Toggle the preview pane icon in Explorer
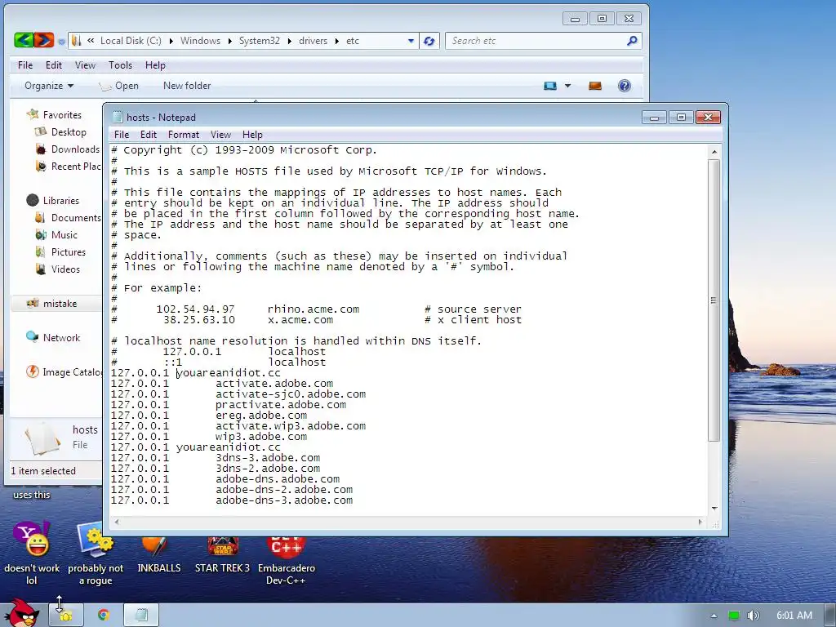The image size is (836, 627). pos(595,86)
